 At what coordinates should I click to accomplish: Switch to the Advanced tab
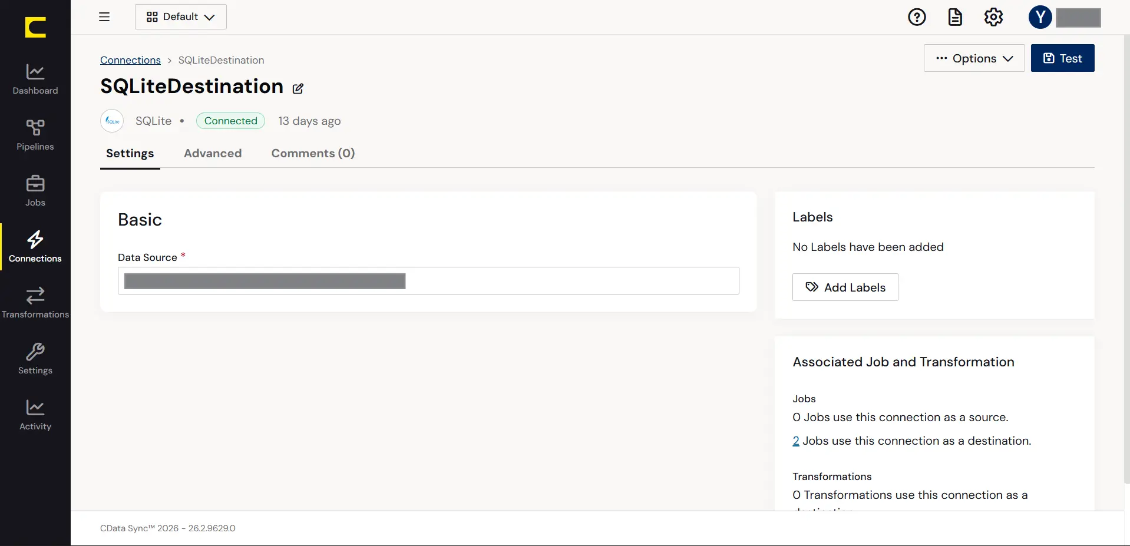point(213,153)
